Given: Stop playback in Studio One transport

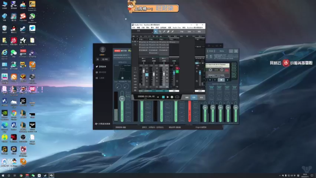Looking at the screenshot, I should pos(163,97).
